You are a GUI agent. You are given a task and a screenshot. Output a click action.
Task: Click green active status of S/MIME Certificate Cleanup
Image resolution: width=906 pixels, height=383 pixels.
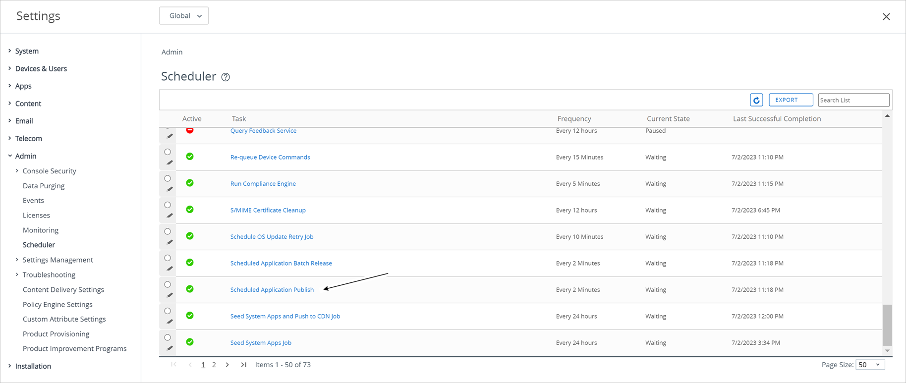click(190, 210)
